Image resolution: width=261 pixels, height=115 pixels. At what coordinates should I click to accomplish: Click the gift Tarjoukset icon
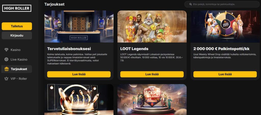coord(6,69)
